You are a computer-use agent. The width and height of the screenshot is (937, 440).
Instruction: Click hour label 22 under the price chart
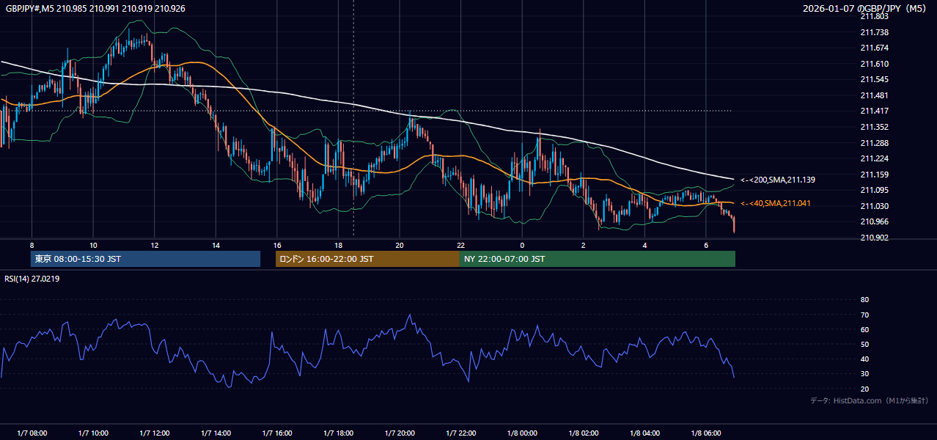(460, 244)
